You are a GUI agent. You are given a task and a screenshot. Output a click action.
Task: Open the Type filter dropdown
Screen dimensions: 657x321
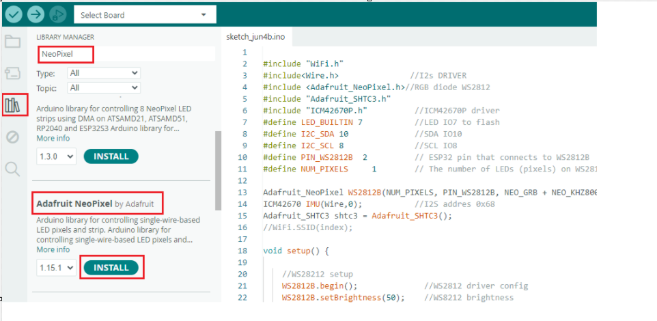104,73
